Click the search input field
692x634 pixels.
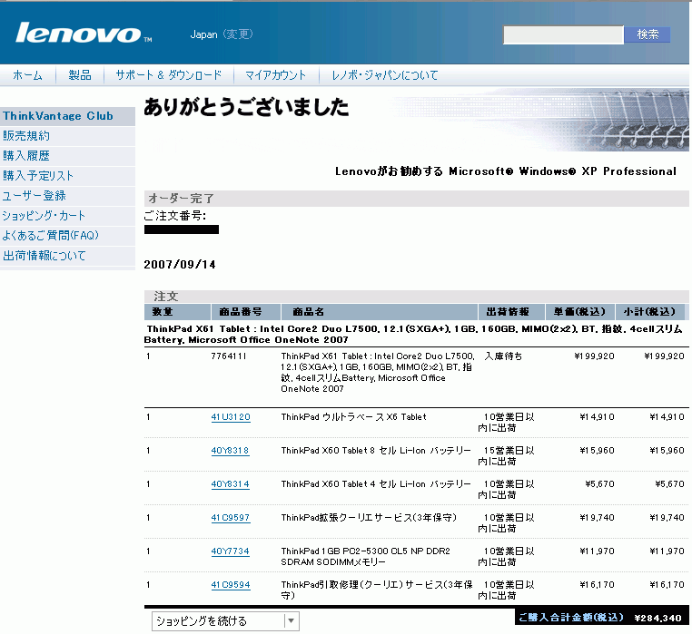click(x=564, y=34)
